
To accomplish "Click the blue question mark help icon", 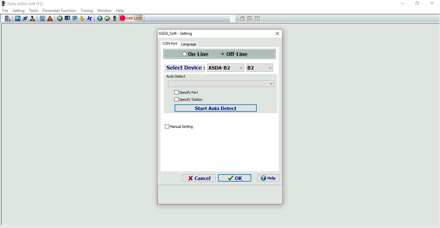I will tap(100, 18).
